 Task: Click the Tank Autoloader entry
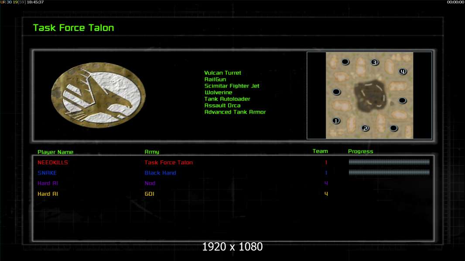coord(227,99)
